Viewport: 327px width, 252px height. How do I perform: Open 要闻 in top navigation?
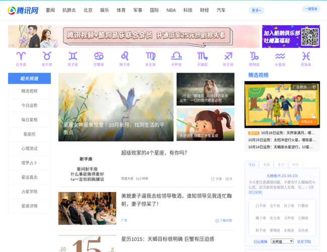(x=50, y=10)
